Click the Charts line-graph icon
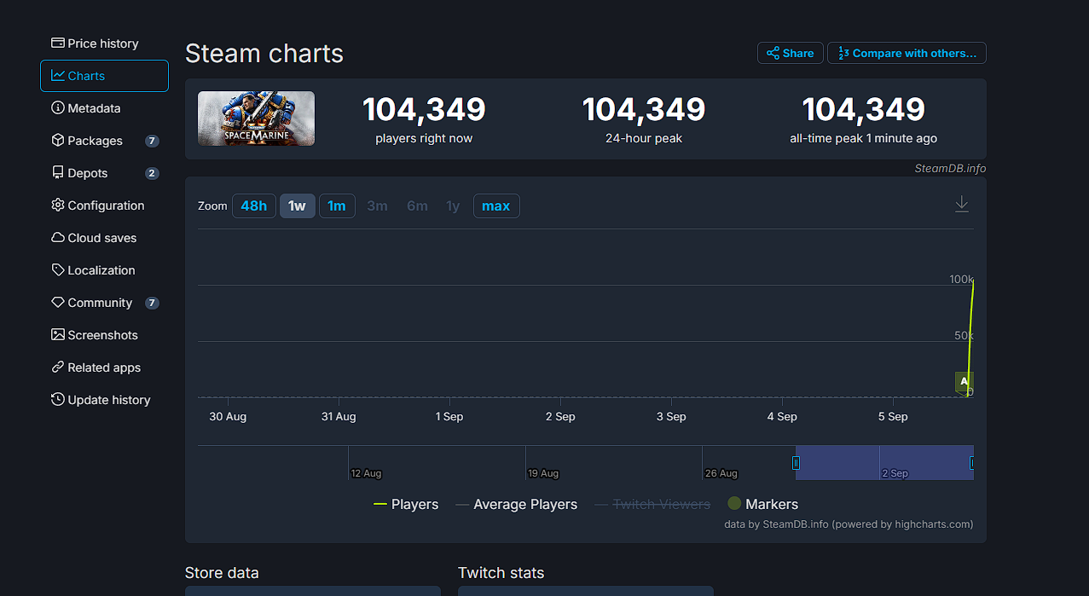Viewport: 1089px width, 596px height. (x=58, y=75)
